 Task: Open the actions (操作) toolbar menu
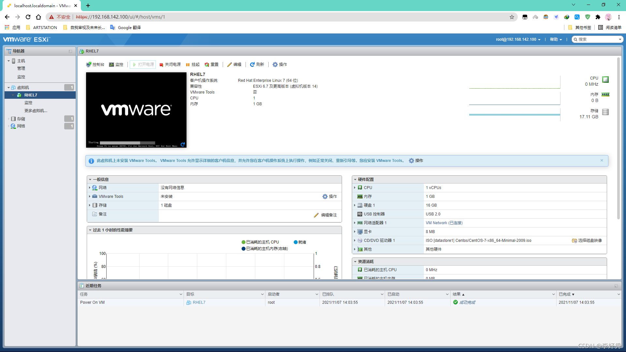pyautogui.click(x=280, y=65)
